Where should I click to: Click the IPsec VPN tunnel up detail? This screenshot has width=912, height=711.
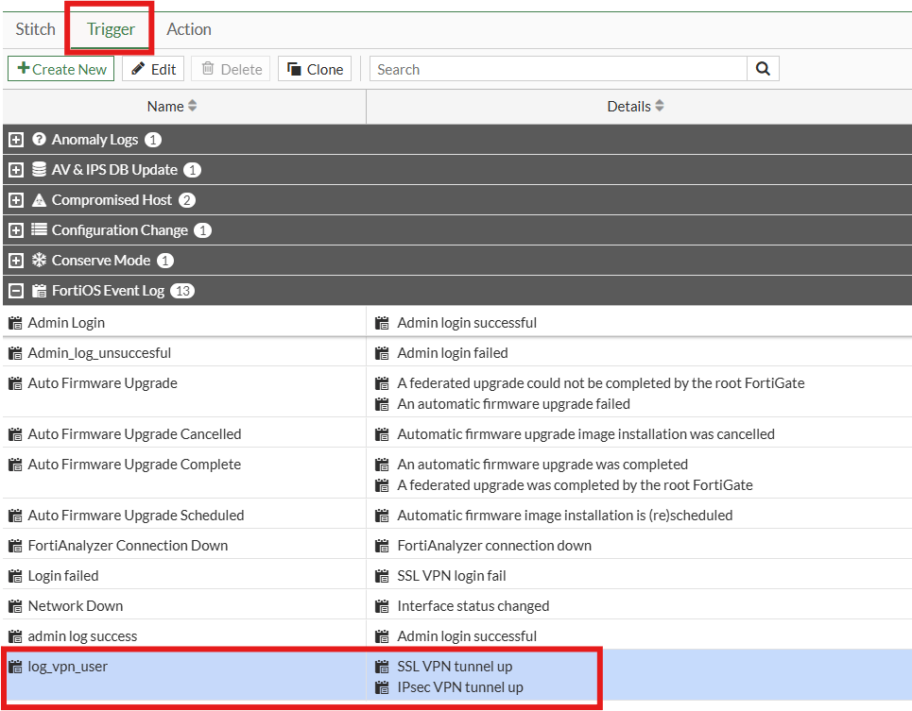[460, 687]
